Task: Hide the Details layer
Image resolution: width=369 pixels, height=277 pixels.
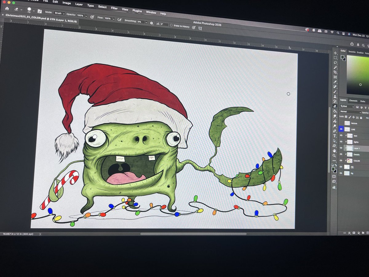Action: [341, 154]
